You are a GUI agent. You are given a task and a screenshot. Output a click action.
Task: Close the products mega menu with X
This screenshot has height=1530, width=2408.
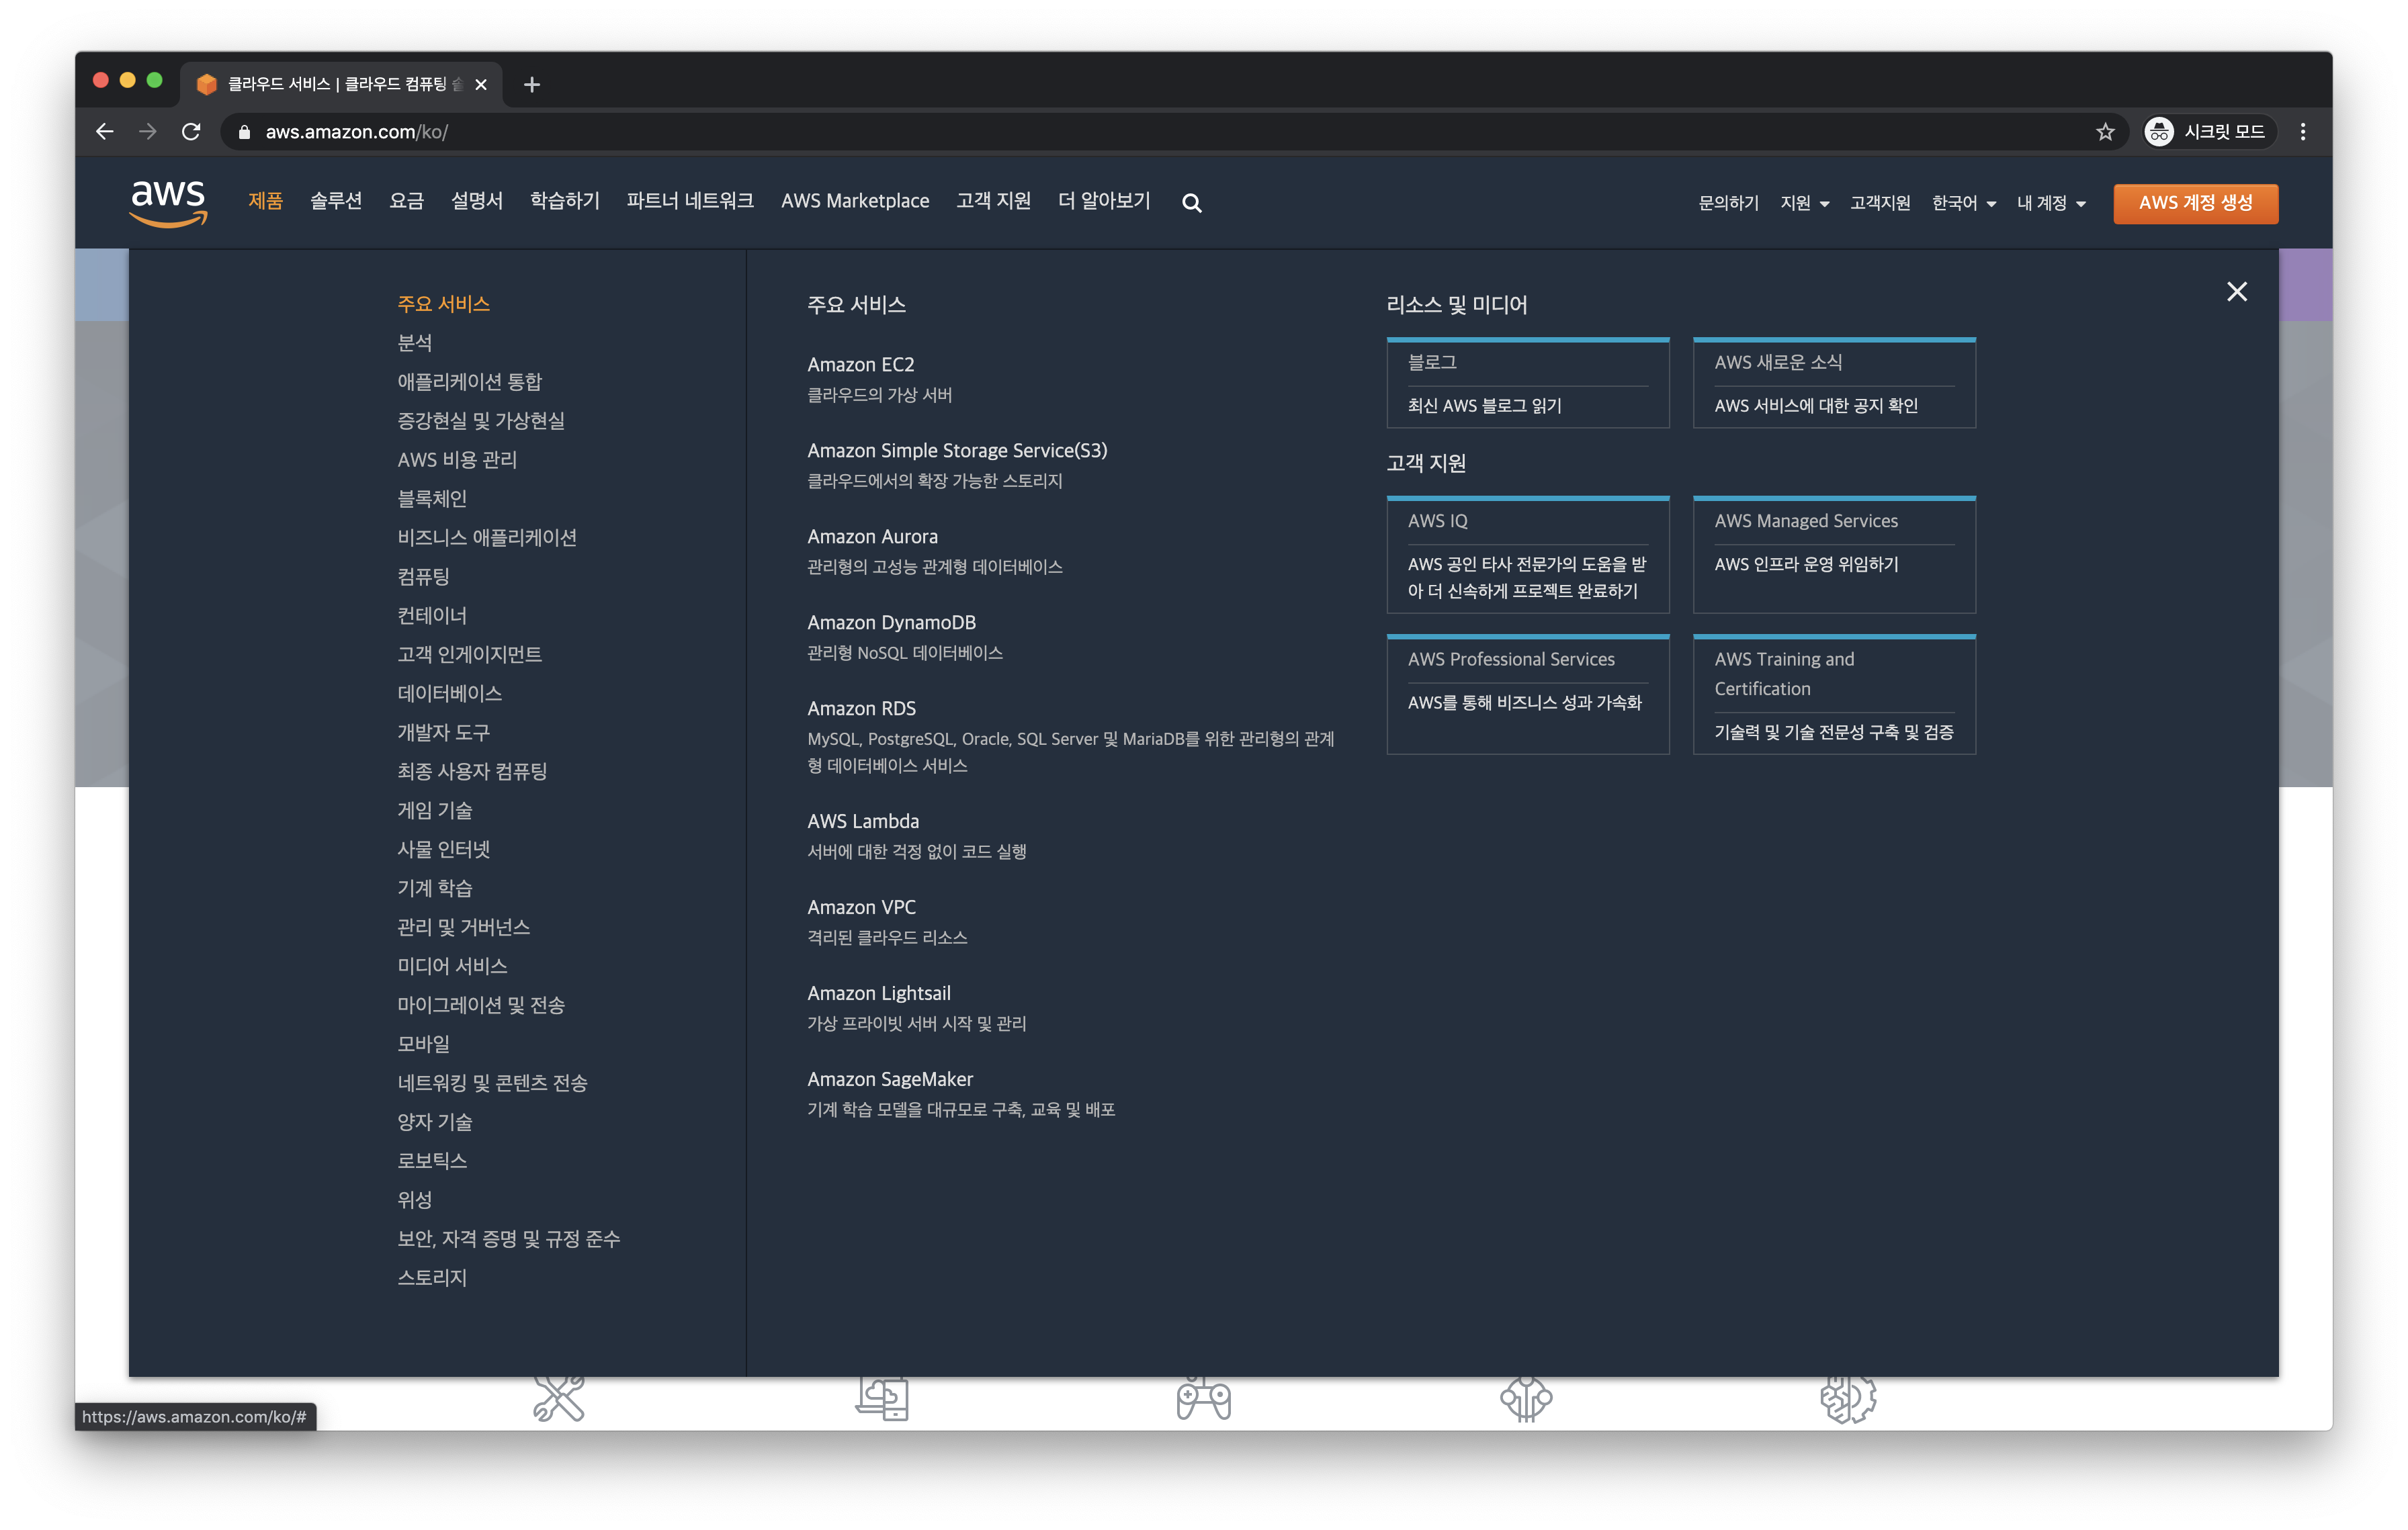(2236, 291)
